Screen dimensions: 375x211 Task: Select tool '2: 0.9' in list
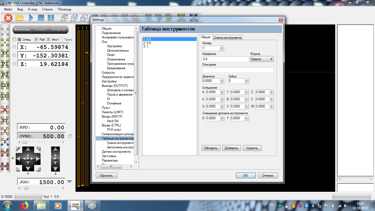click(170, 43)
